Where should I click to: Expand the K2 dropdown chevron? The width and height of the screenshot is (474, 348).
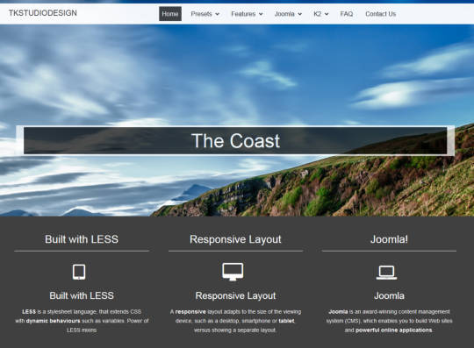[x=327, y=14]
